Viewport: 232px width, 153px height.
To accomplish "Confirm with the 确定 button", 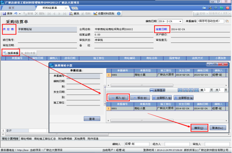I will point(199,128).
